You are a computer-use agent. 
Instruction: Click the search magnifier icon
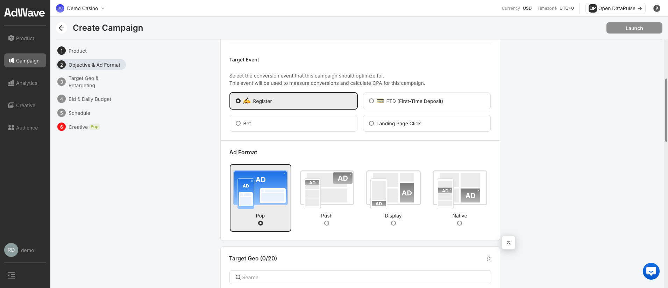(x=238, y=277)
